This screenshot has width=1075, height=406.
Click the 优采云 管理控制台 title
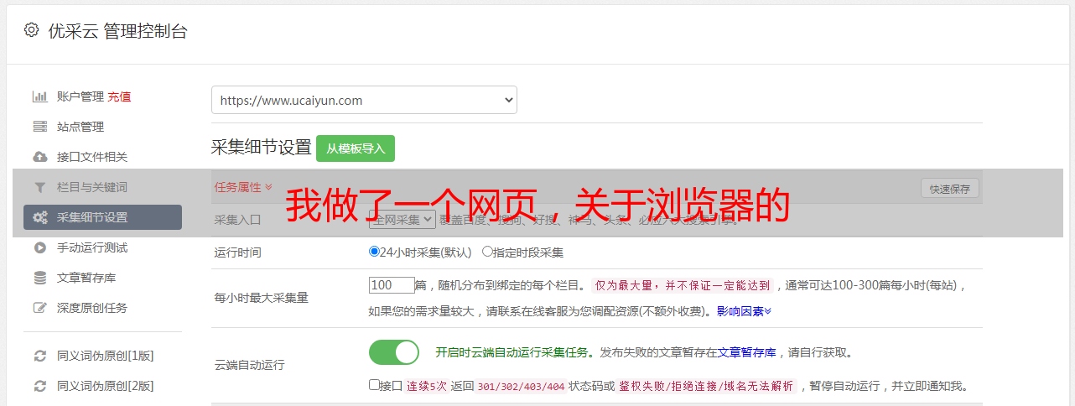point(117,31)
